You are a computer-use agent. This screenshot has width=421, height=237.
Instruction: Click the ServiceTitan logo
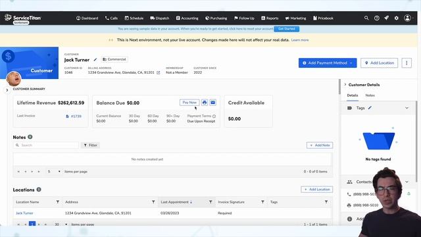(23, 18)
